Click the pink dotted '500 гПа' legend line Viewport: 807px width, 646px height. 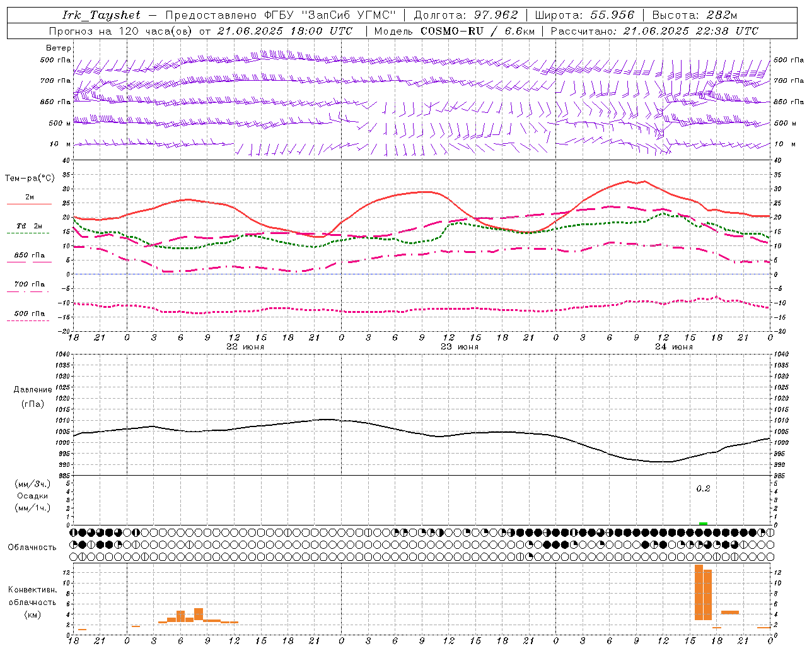[x=28, y=320]
